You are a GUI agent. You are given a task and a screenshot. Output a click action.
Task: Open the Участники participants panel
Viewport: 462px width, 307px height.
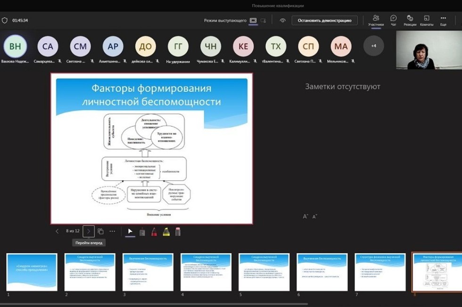coord(376,20)
